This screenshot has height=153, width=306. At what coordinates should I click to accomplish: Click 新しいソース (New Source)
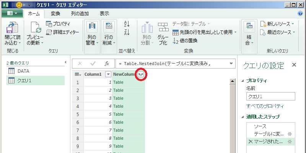click(277, 24)
